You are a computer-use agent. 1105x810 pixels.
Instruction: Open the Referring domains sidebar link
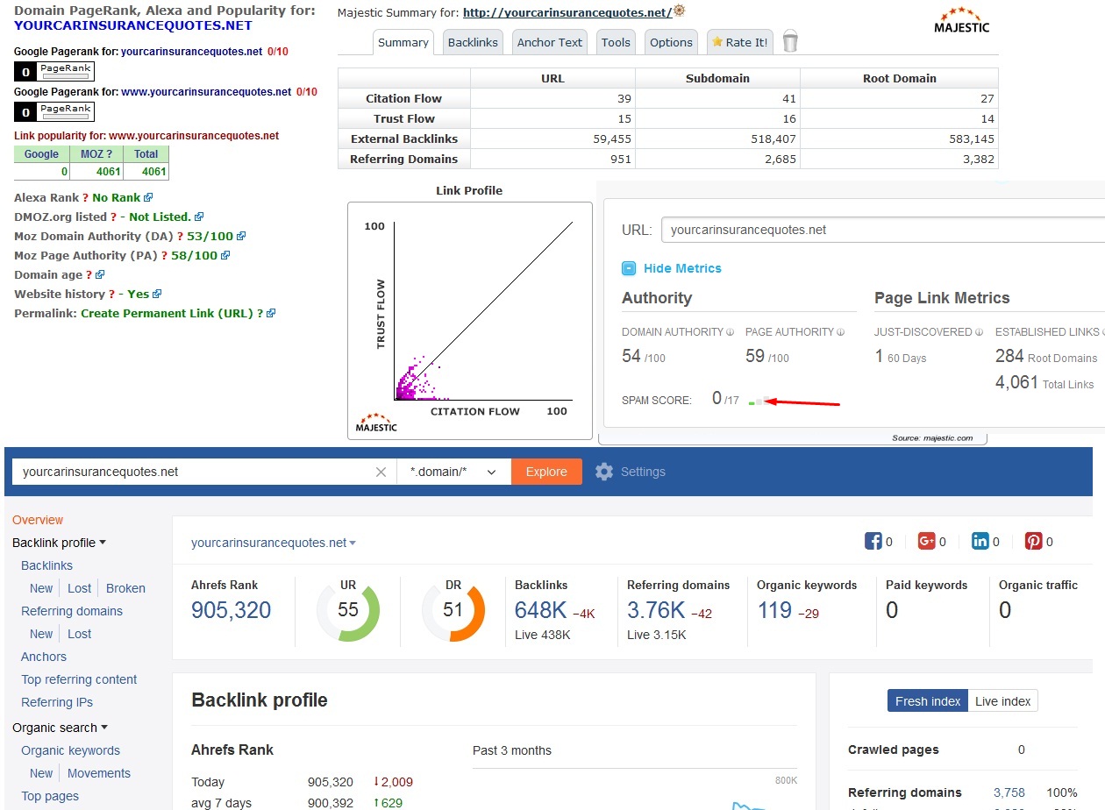pyautogui.click(x=72, y=611)
